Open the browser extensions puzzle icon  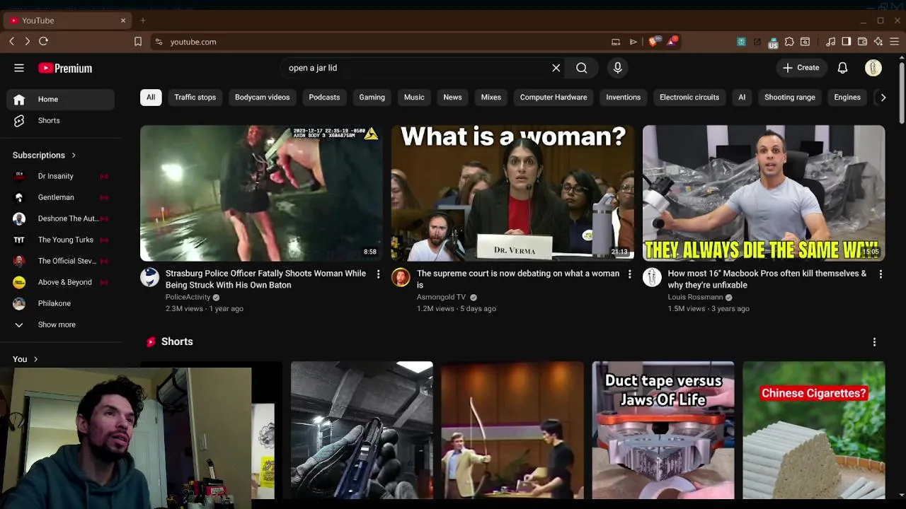tap(789, 42)
